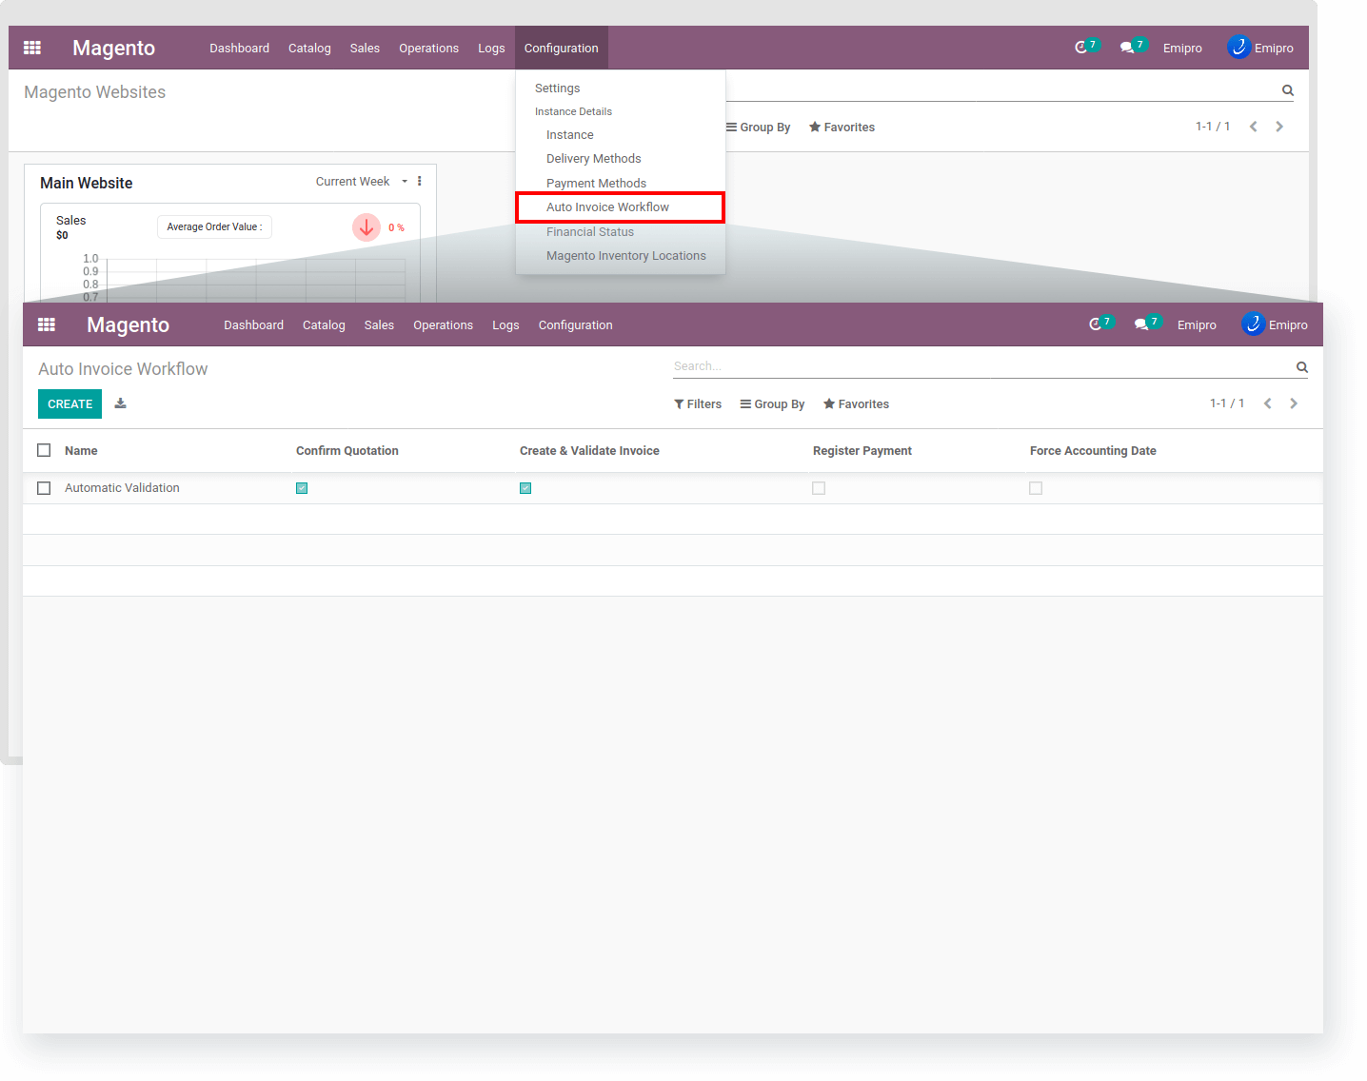Sort by Register Payment column header

coord(862,451)
